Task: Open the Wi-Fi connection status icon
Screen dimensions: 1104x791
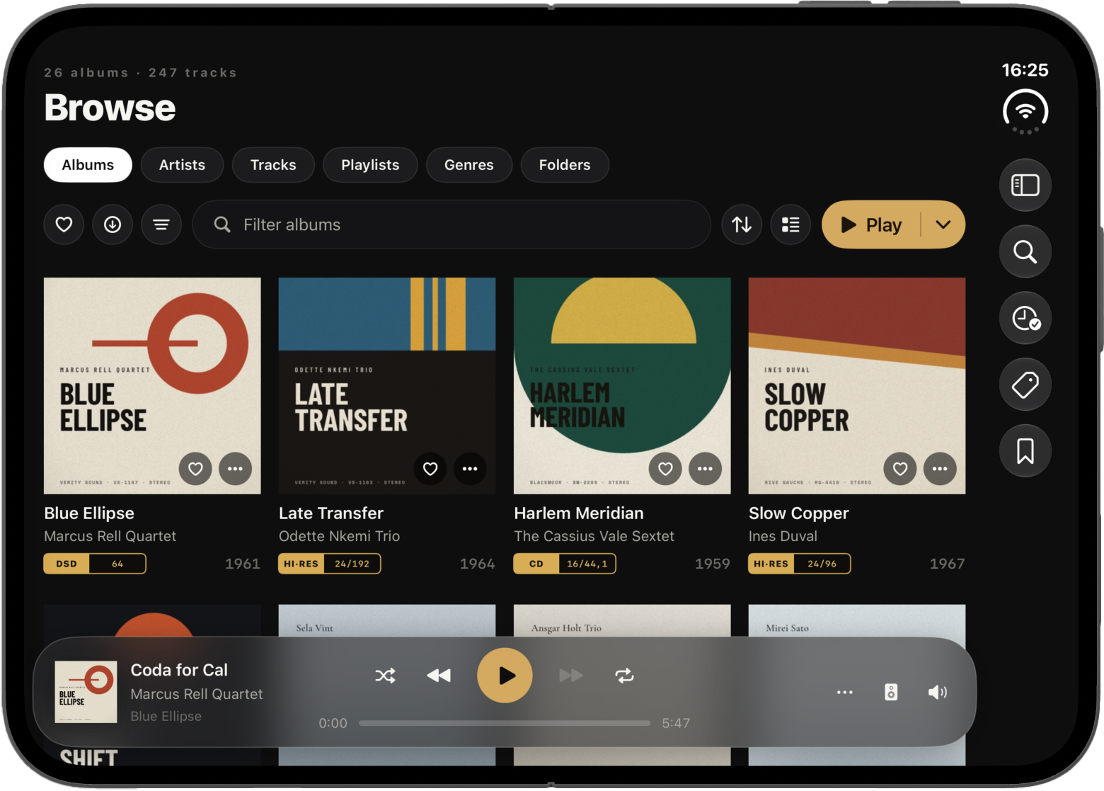Action: coord(1025,112)
